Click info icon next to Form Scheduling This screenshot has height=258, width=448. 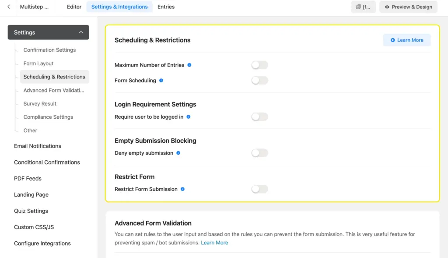tap(161, 81)
